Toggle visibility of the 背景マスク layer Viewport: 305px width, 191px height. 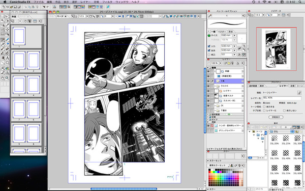[208, 96]
